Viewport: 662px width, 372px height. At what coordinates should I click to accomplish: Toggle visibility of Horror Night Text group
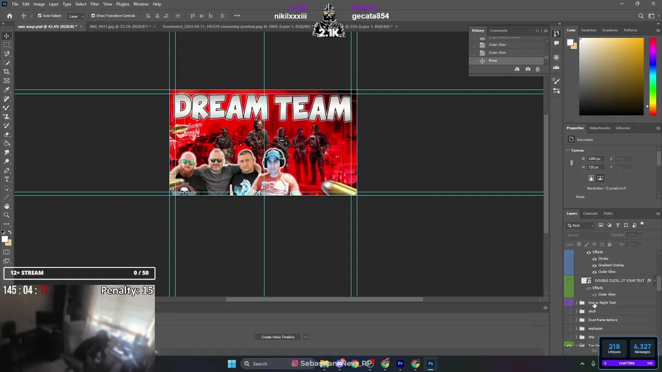coord(569,303)
